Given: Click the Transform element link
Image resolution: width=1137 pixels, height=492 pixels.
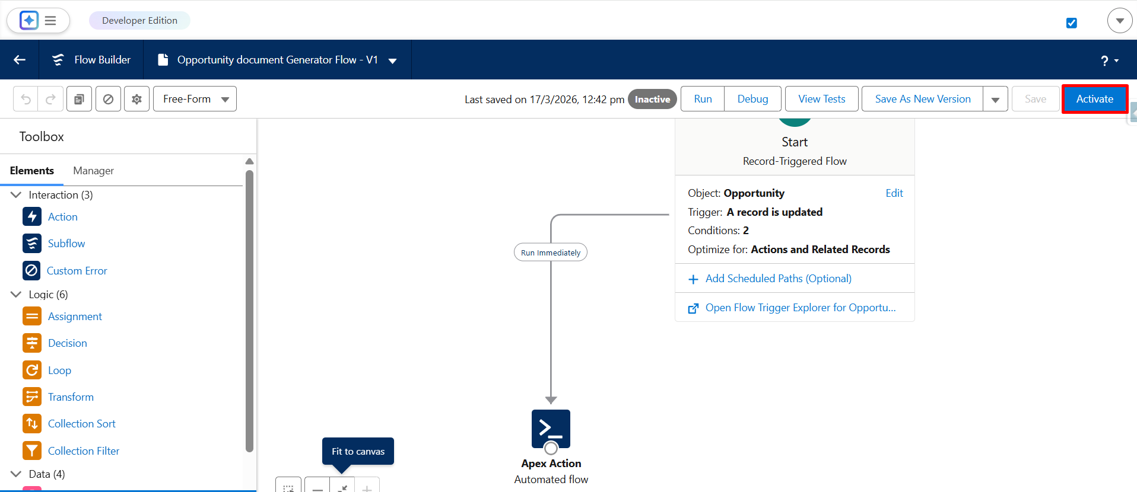Looking at the screenshot, I should click(x=71, y=397).
